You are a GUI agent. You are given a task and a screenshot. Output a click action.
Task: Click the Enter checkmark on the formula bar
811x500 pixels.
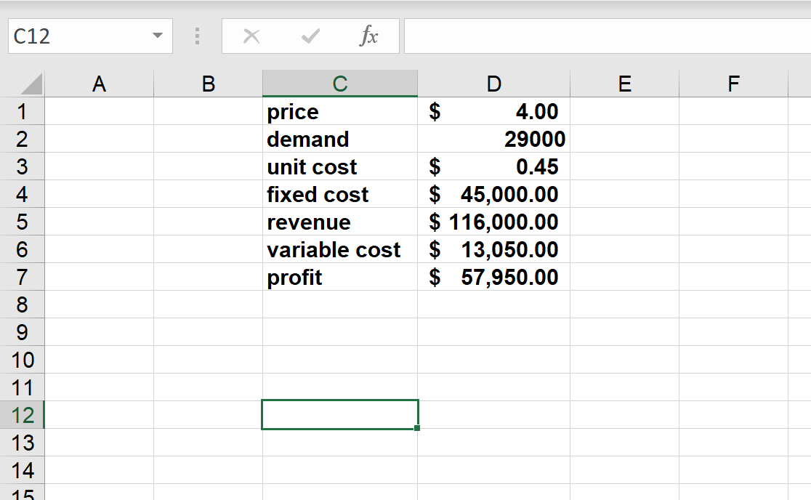coord(311,36)
